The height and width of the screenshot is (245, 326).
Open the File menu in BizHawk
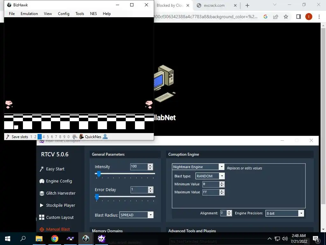coord(12,13)
